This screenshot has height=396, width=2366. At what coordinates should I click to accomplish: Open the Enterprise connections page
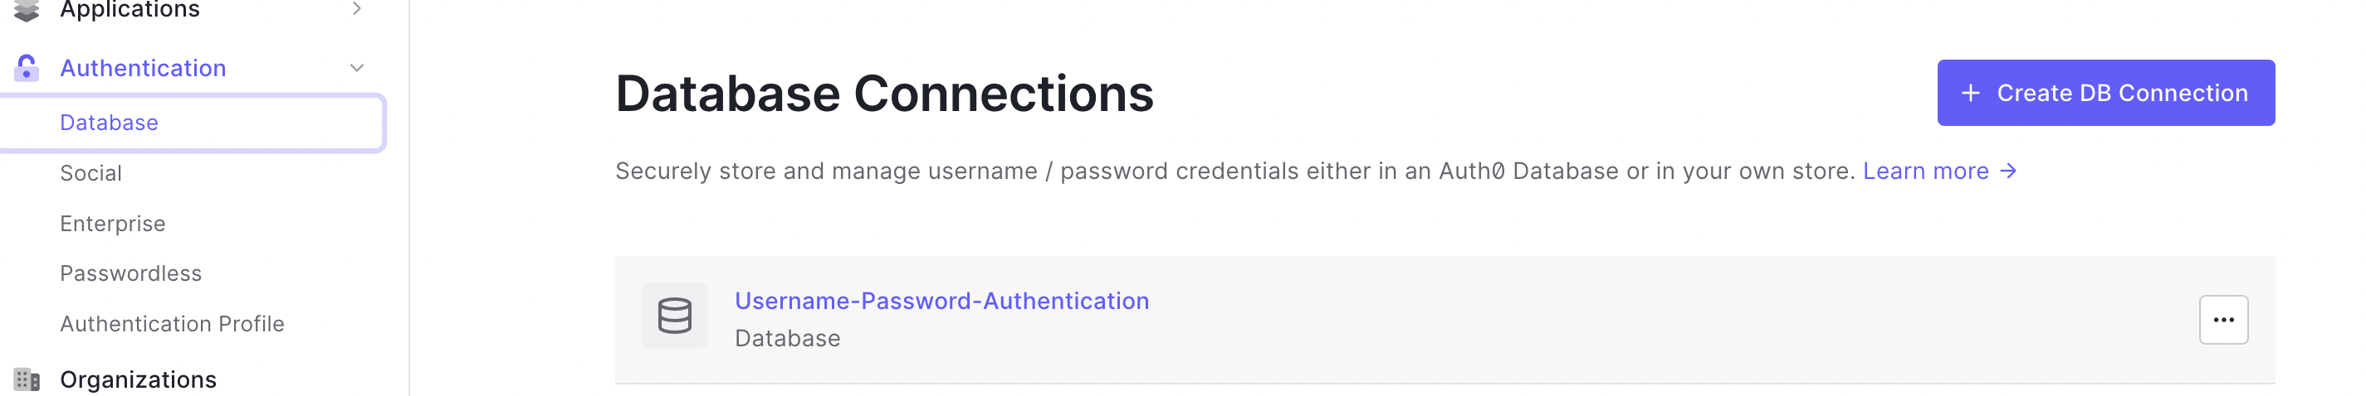tap(112, 224)
